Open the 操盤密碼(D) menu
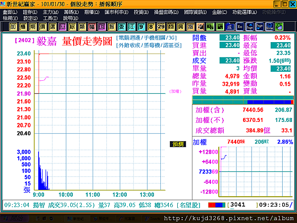This screenshot has height=223, width=297. (x=166, y=12)
